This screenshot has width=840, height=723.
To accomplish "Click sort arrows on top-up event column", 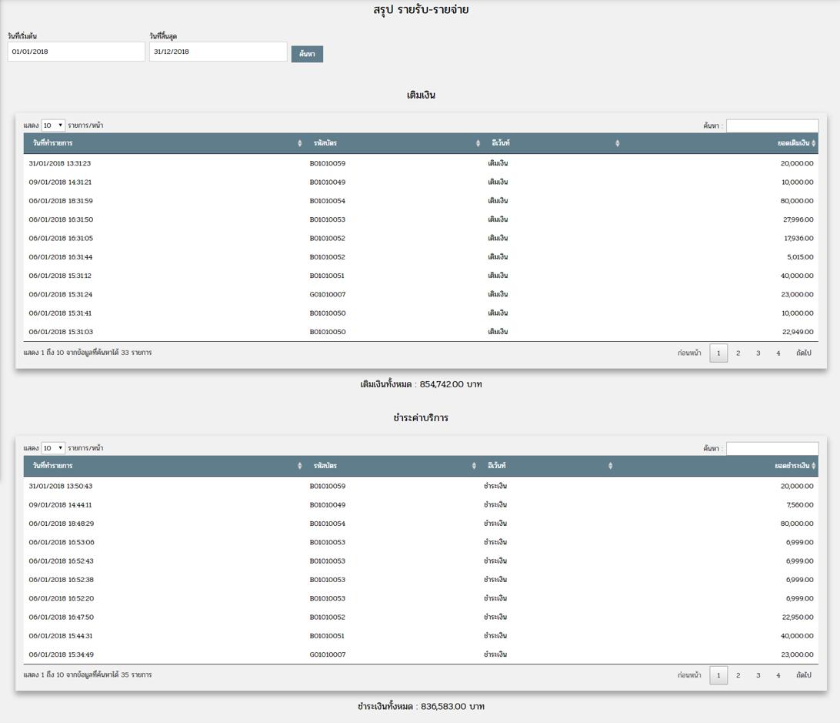I will [x=617, y=143].
